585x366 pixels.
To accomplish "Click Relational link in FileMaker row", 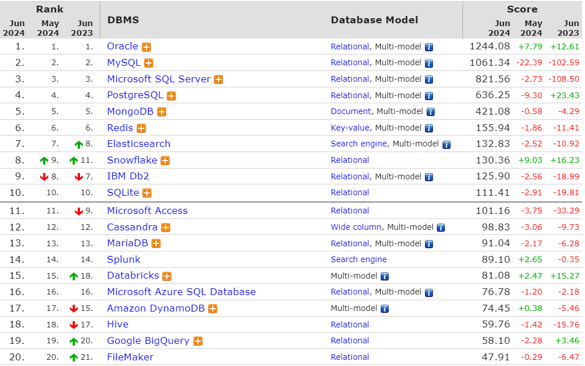I will 350,357.
